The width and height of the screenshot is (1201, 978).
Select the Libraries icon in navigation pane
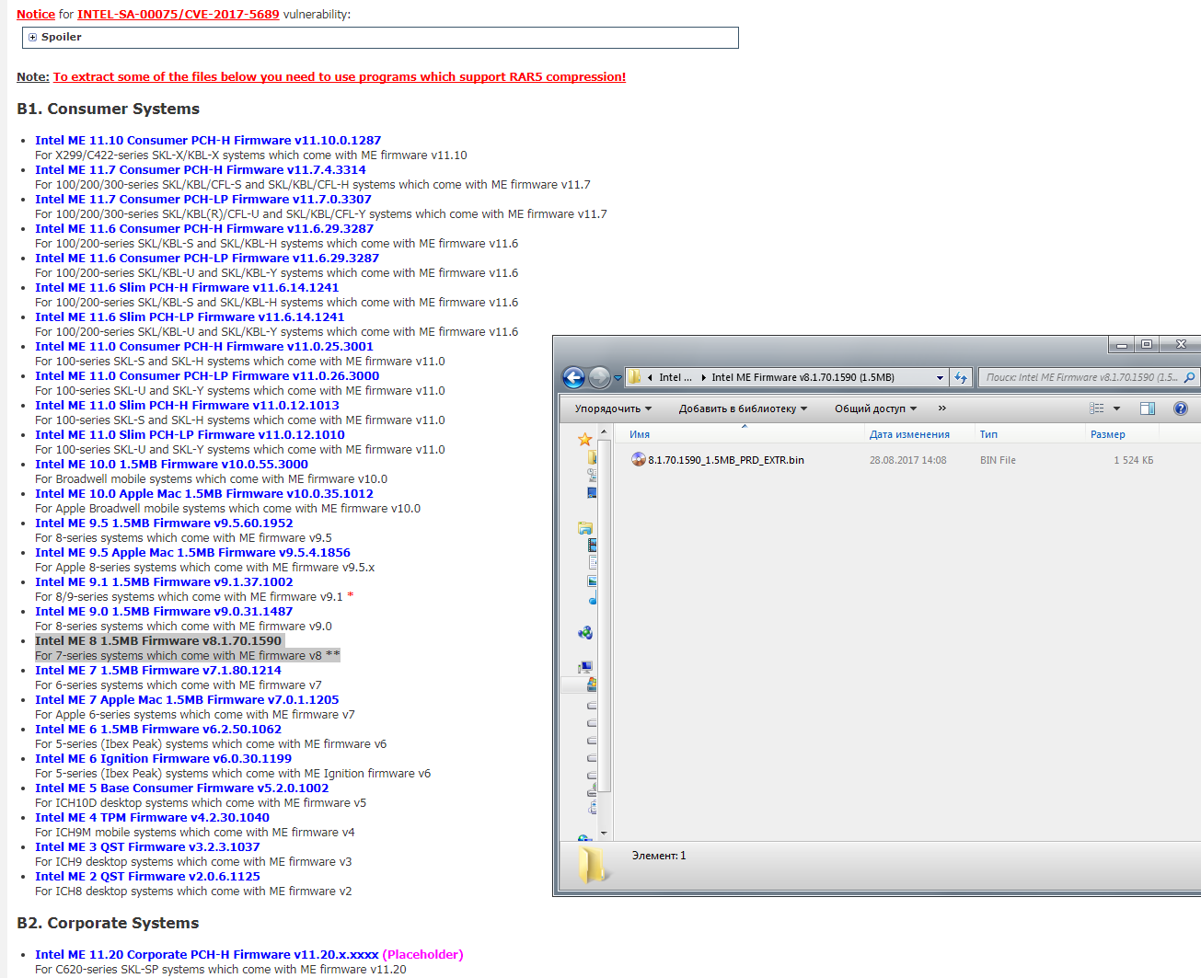pyautogui.click(x=585, y=528)
